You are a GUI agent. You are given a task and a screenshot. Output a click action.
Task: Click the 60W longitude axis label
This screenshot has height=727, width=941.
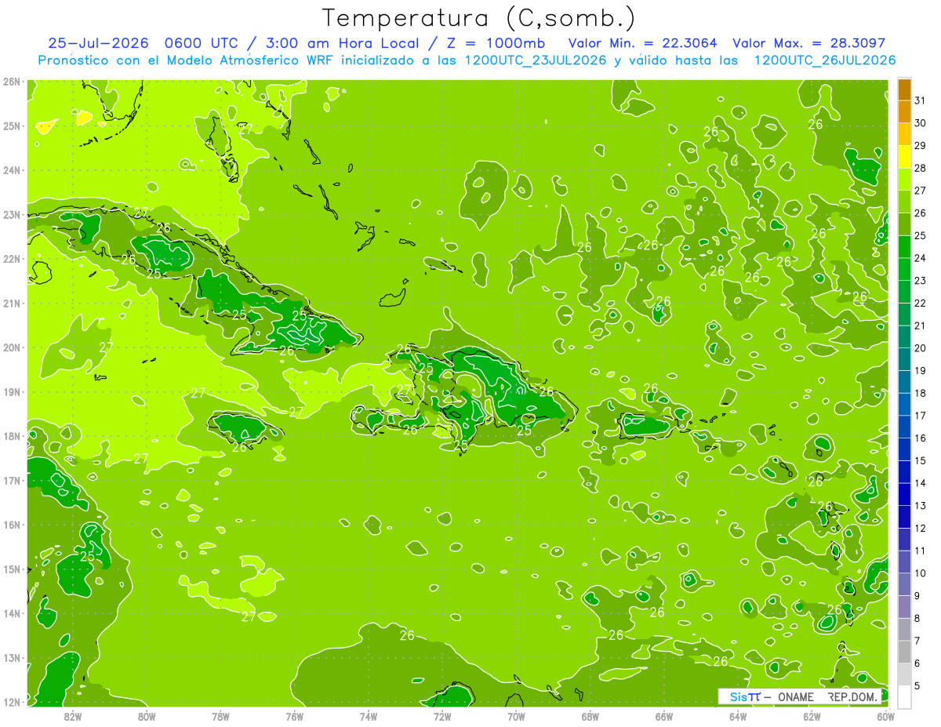tap(886, 716)
